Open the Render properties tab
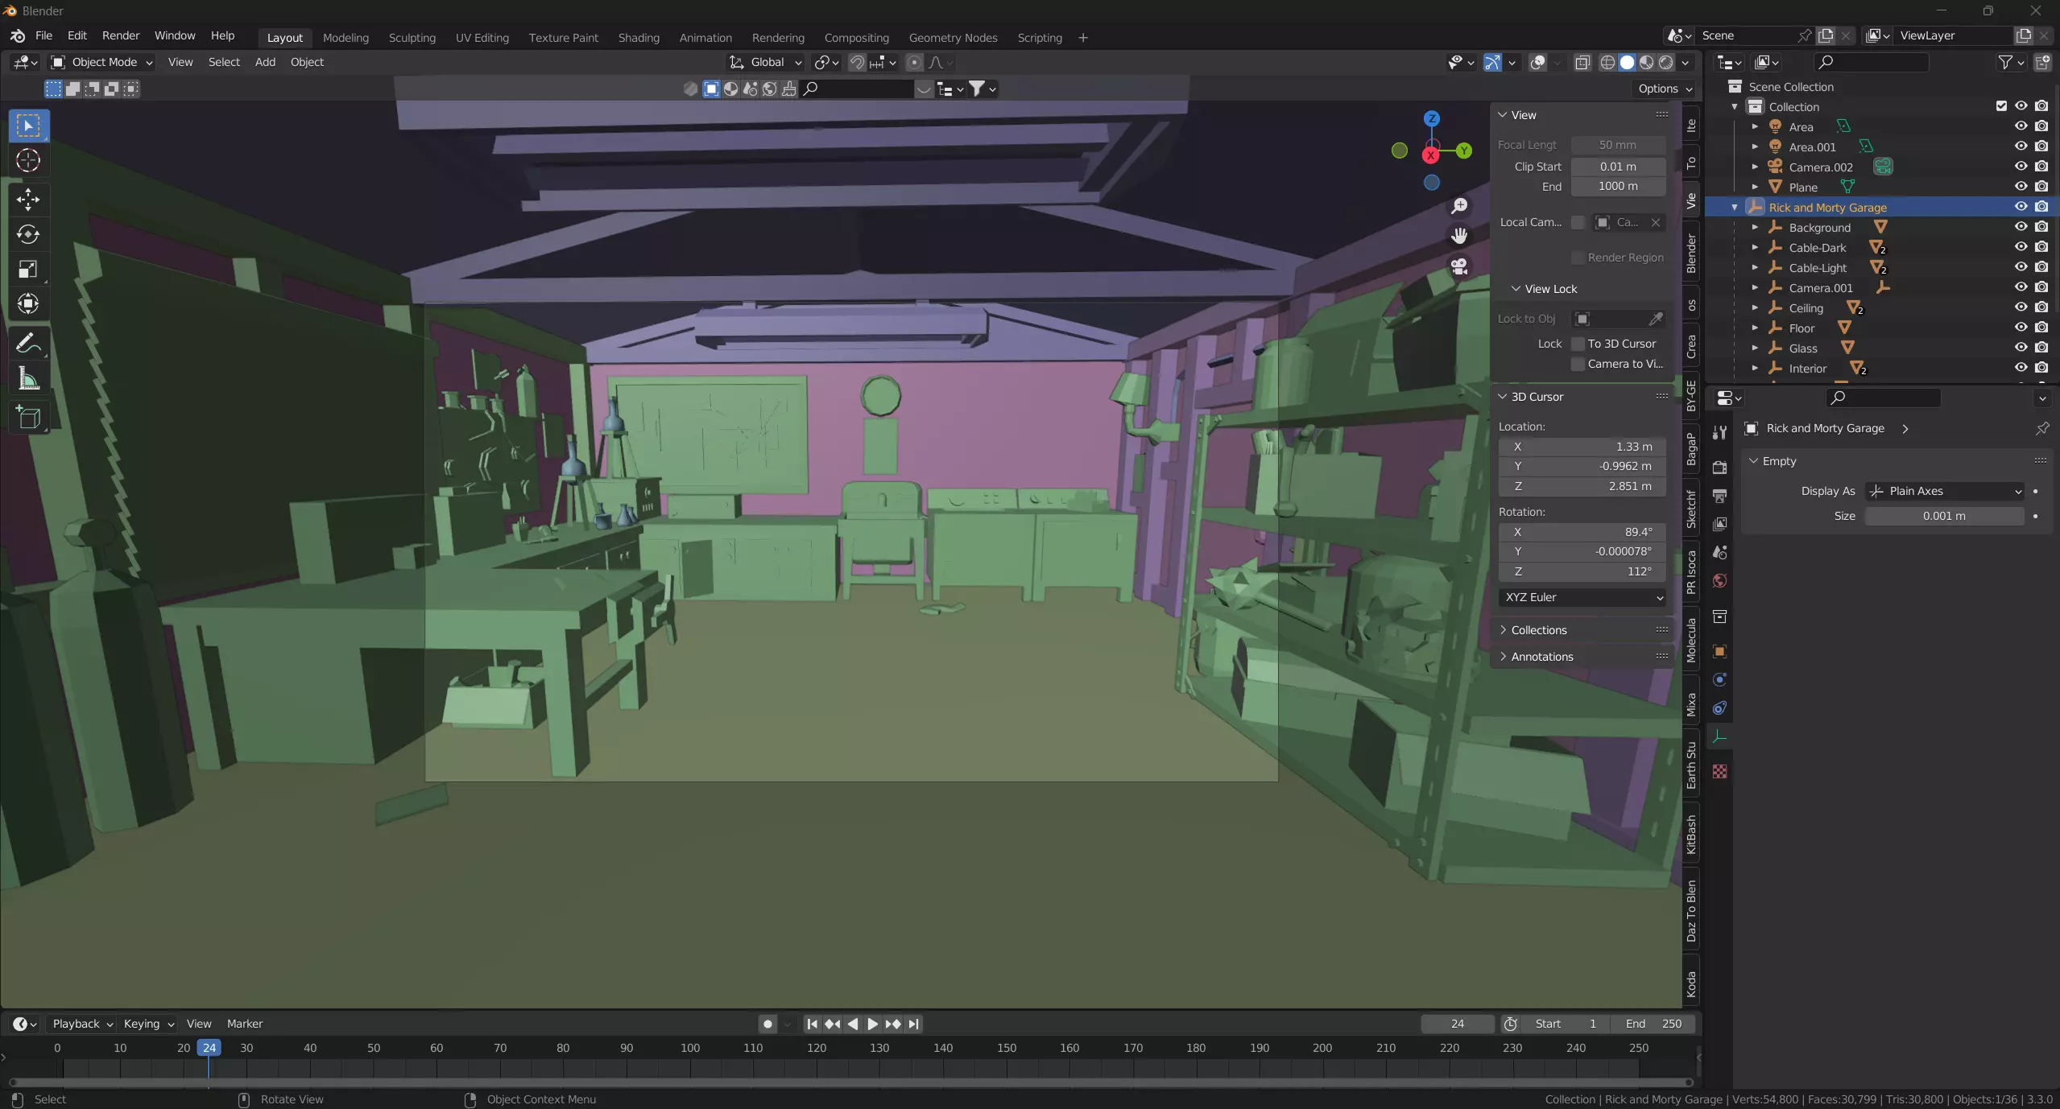Viewport: 2060px width, 1109px height. tap(1719, 467)
